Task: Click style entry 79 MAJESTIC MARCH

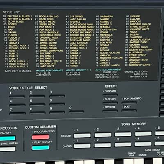Action: click(107, 65)
